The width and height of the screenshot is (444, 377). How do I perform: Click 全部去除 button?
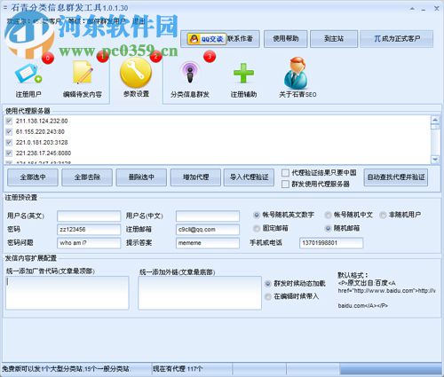click(87, 177)
